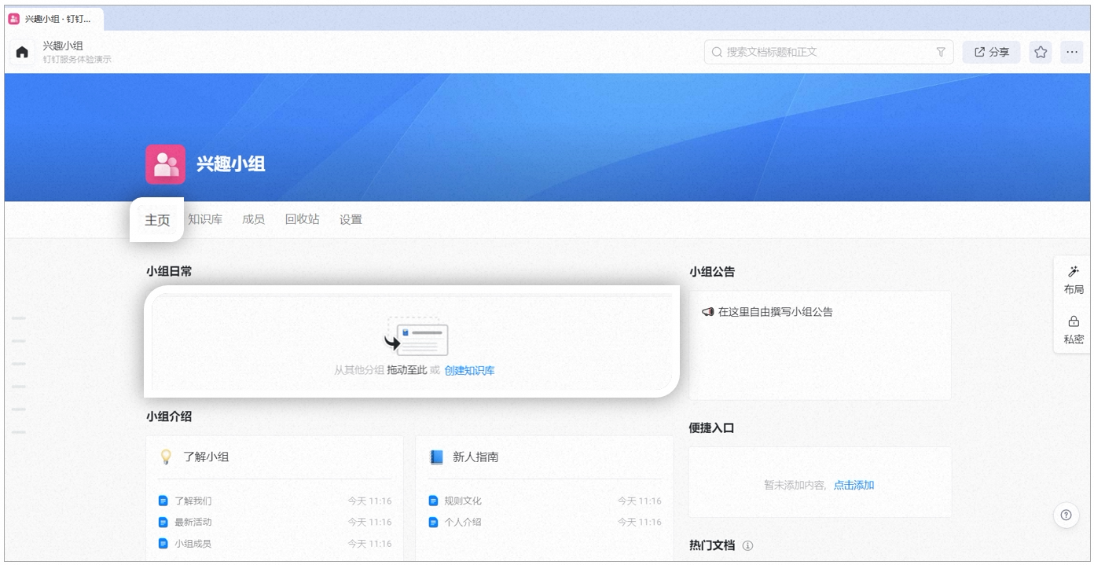Click 点击添加 in 便捷入口

click(x=854, y=485)
